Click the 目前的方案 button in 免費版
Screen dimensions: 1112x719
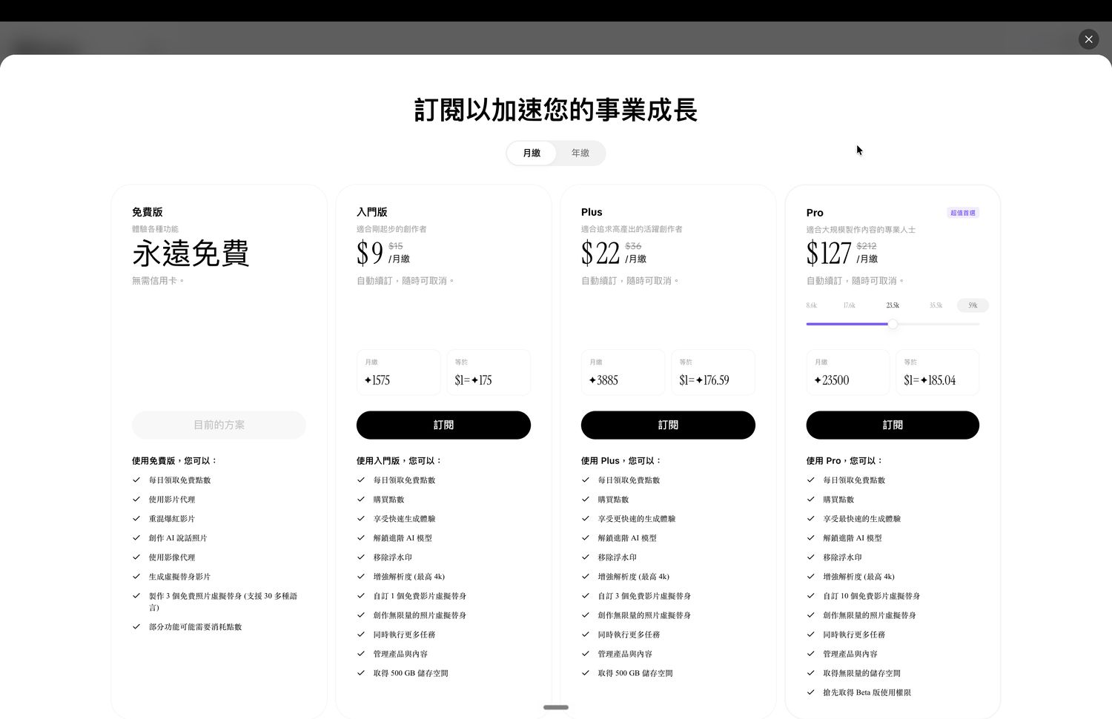coord(219,425)
